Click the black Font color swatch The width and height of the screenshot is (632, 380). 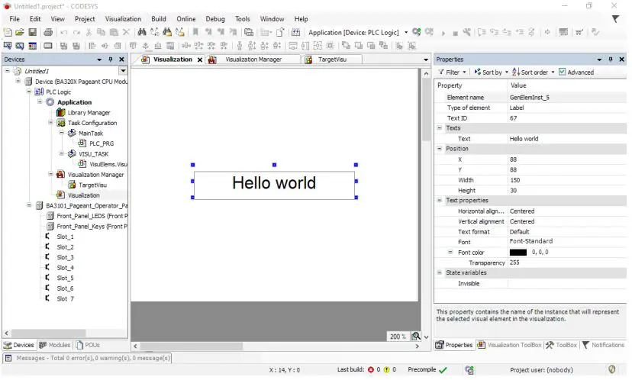(x=518, y=253)
